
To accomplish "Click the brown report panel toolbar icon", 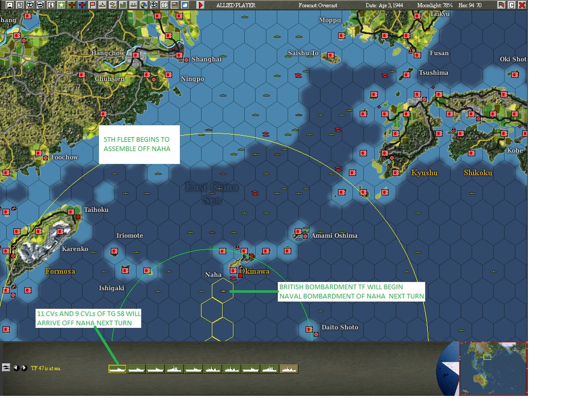I will click(x=174, y=5).
